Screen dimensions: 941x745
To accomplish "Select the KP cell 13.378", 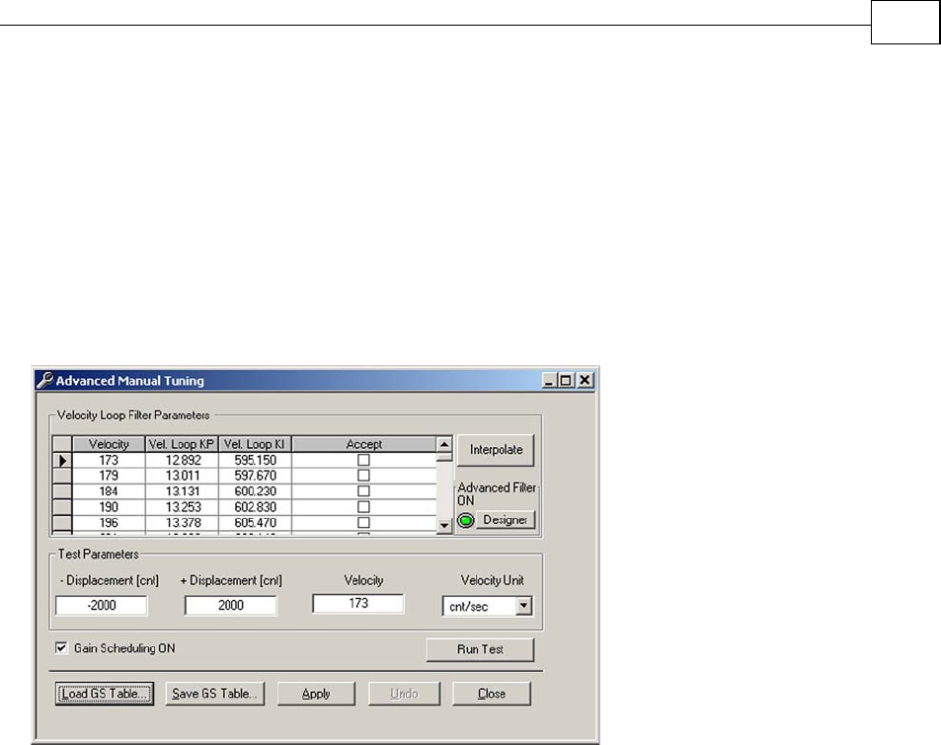I will [x=182, y=522].
